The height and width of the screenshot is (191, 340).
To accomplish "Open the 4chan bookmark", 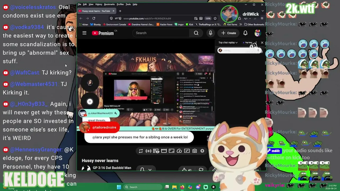I will coord(83,24).
